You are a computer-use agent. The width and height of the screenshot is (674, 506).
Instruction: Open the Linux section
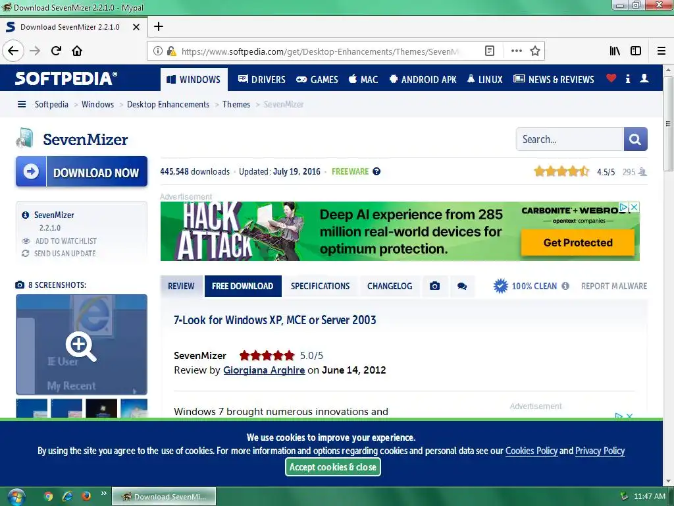(x=485, y=80)
